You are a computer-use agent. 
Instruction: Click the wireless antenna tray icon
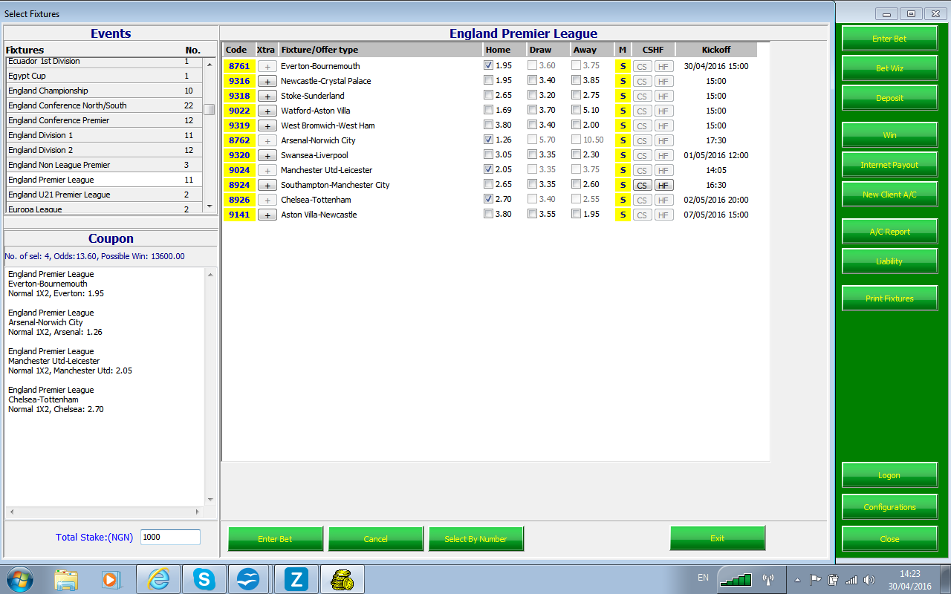coord(768,578)
